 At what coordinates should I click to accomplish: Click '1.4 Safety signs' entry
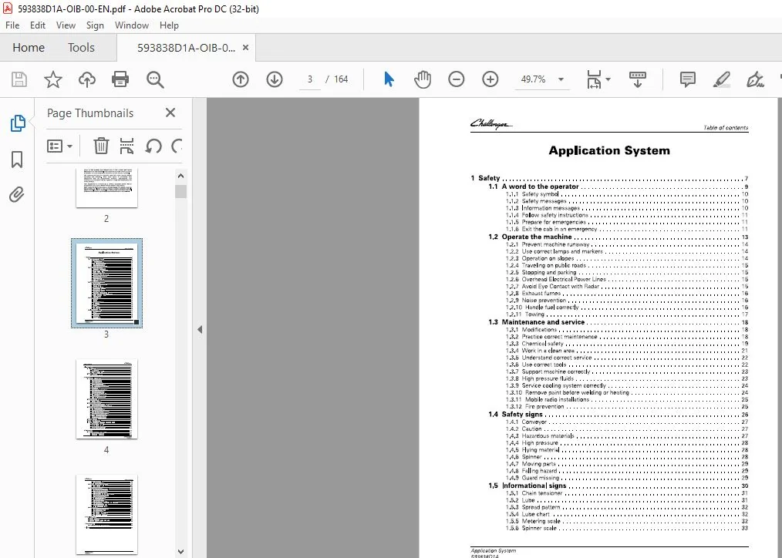click(x=618, y=414)
